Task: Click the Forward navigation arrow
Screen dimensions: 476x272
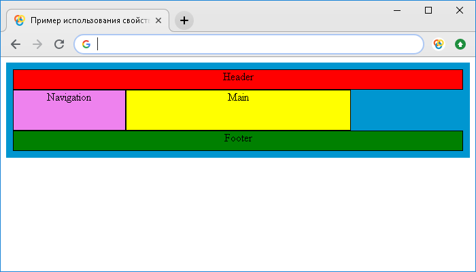Action: [x=37, y=44]
